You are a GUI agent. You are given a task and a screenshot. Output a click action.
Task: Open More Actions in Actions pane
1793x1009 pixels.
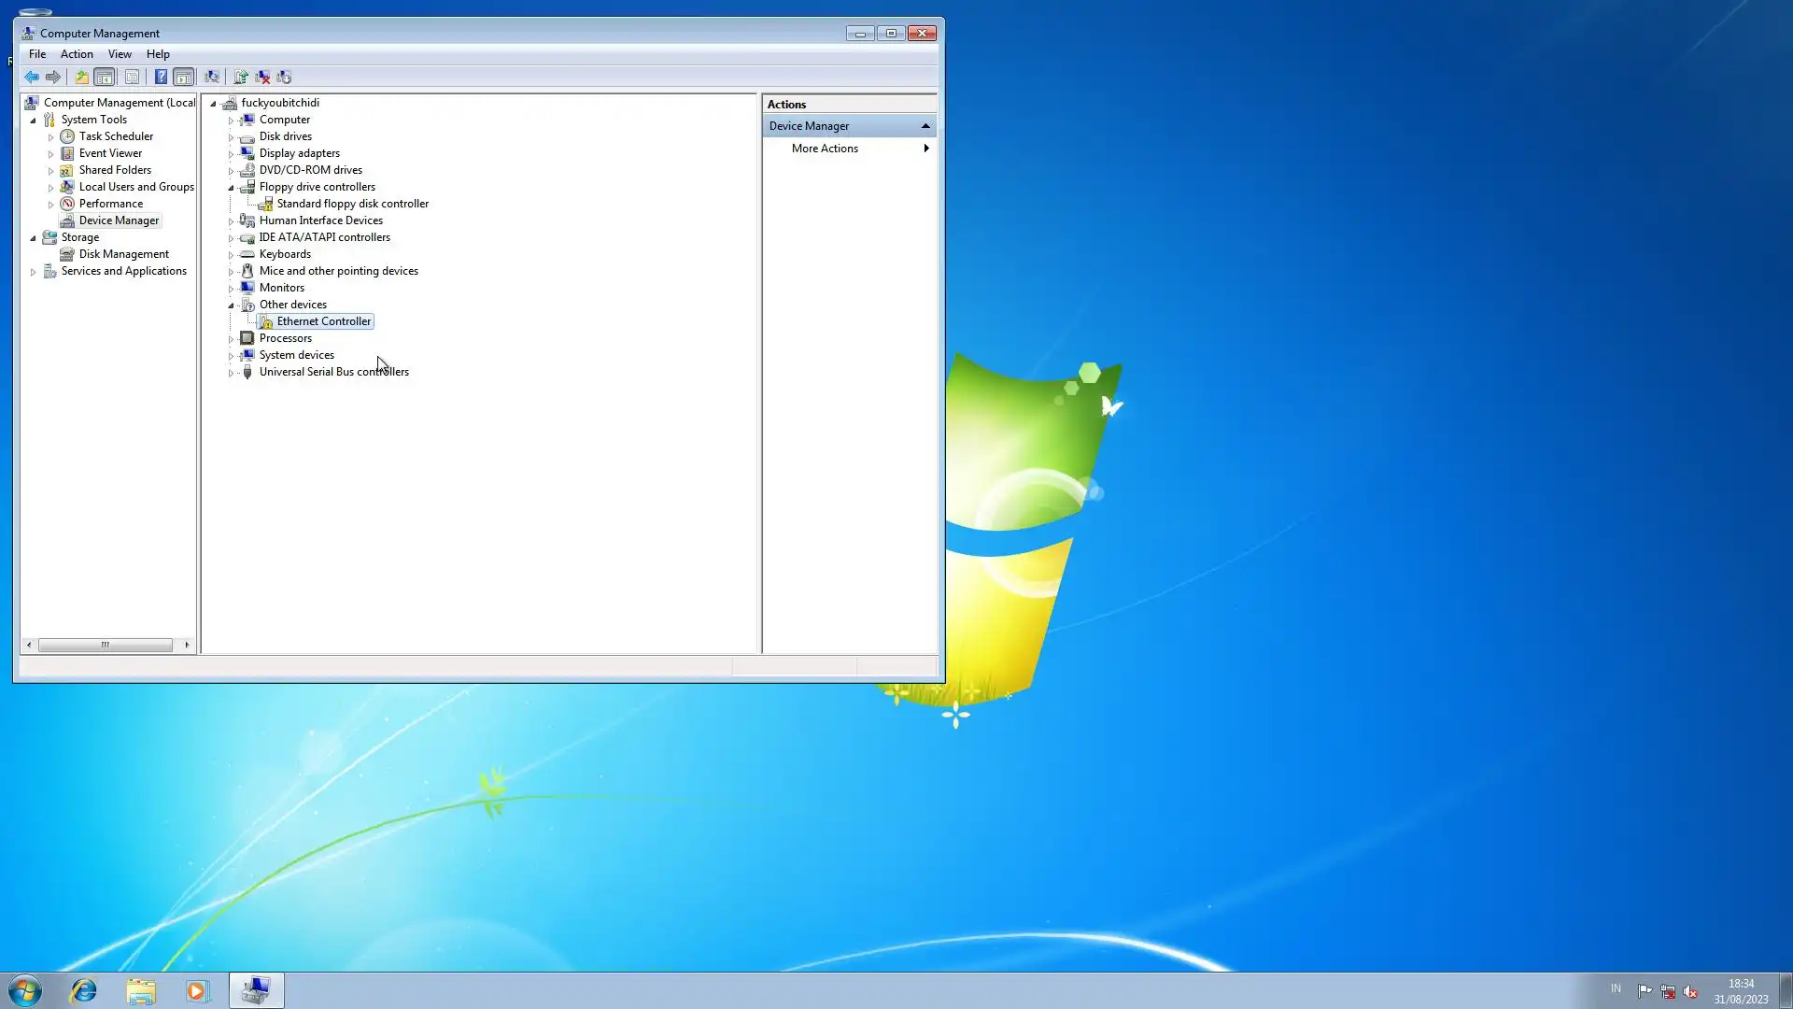click(x=825, y=149)
